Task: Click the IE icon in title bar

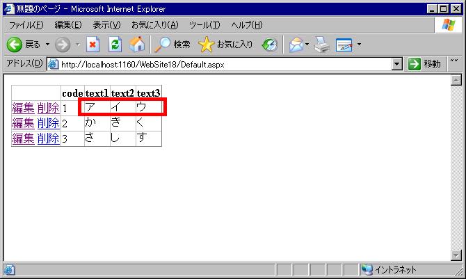Action: (9, 8)
